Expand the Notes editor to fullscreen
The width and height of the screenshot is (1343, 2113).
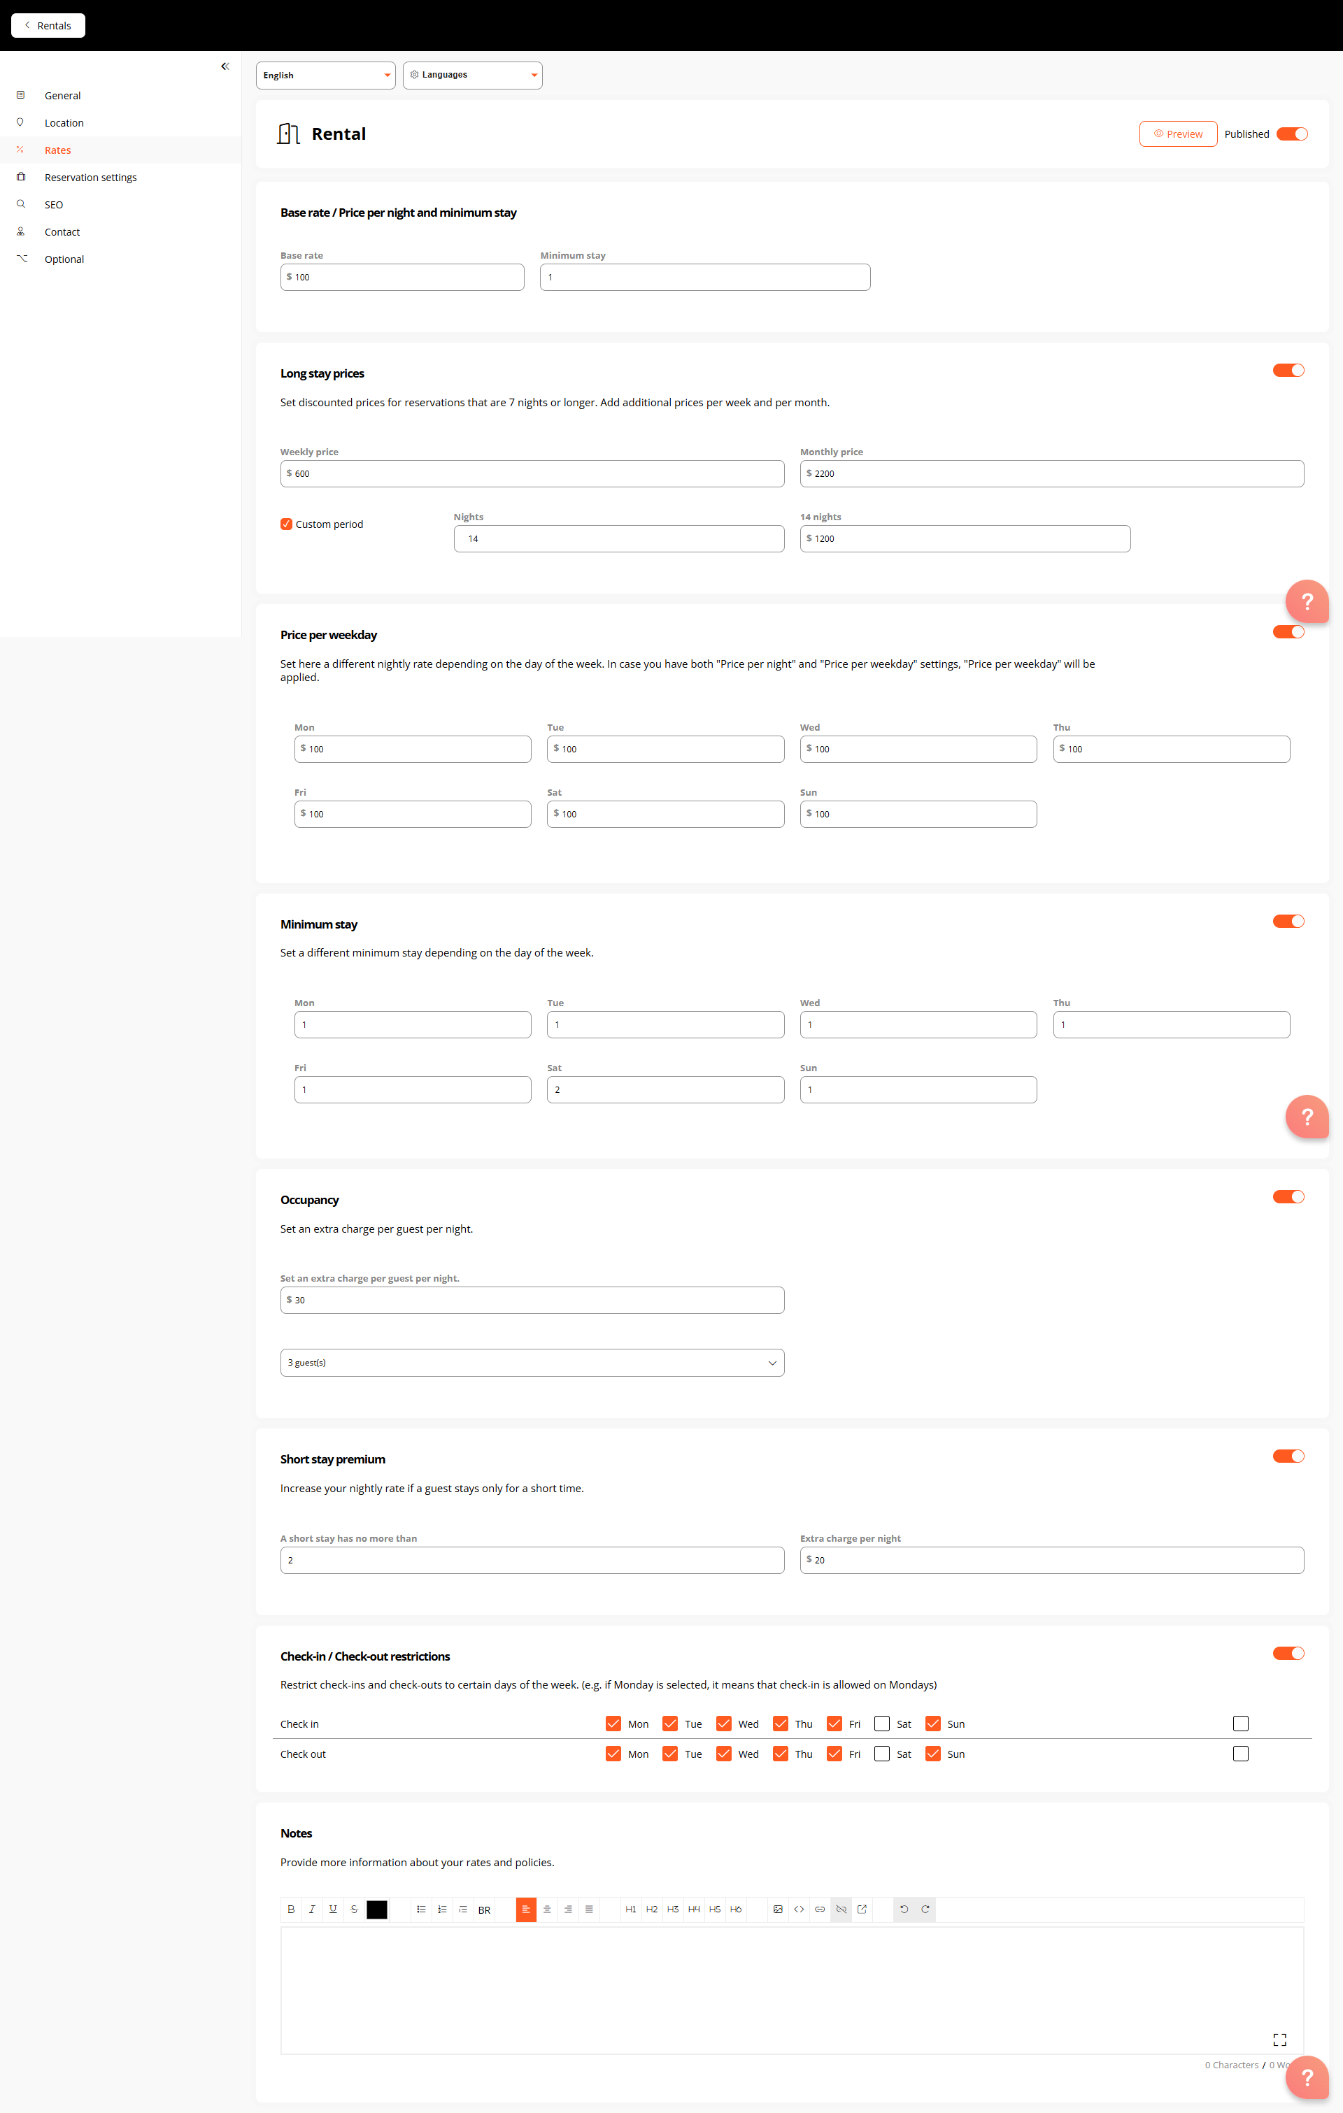click(x=1280, y=2040)
